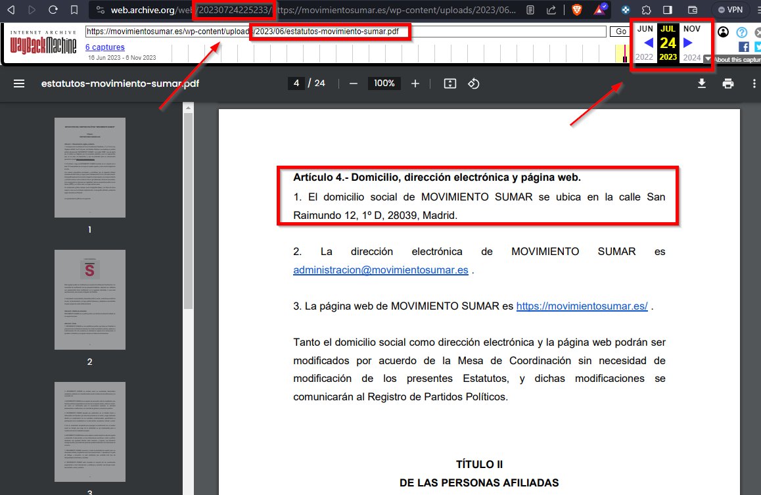Toggle the PDF sidebar hamburger menu
The height and width of the screenshot is (495, 761).
[x=19, y=83]
